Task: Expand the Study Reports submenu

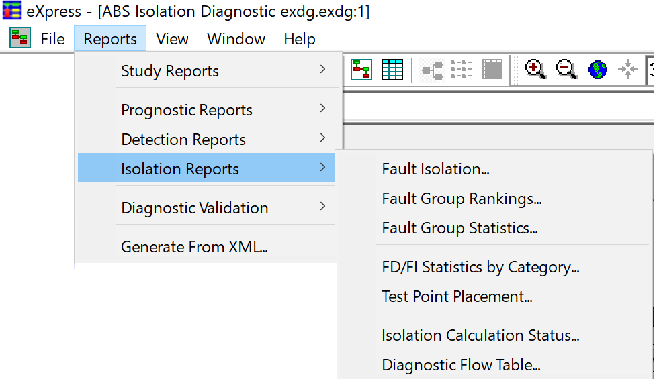Action: point(208,70)
